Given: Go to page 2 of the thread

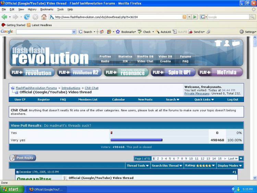Looking at the screenshot, I should [158, 159].
